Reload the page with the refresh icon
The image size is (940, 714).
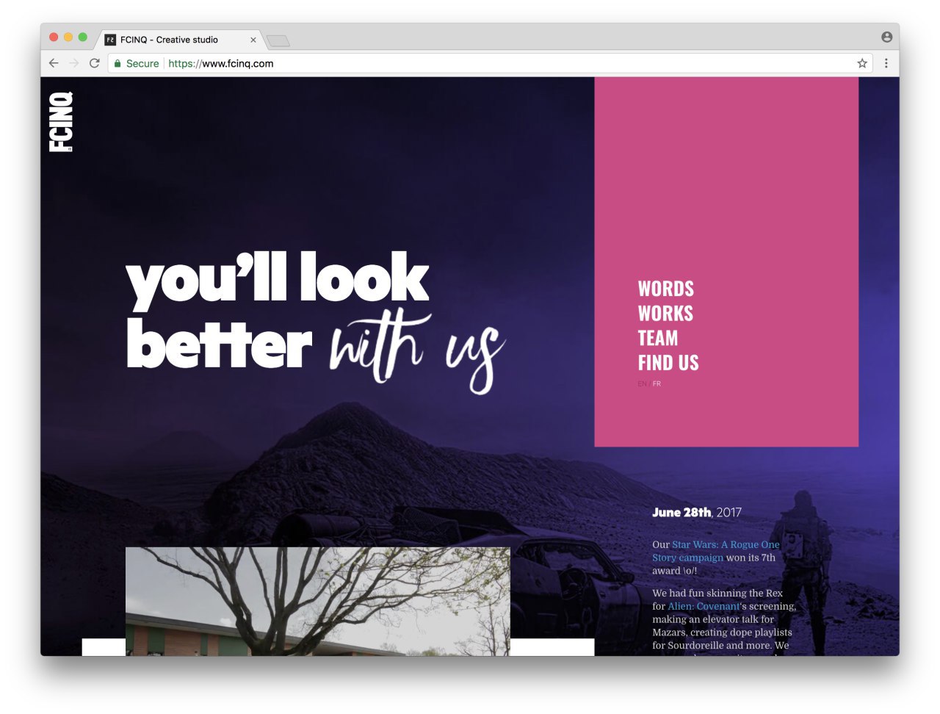tap(94, 63)
